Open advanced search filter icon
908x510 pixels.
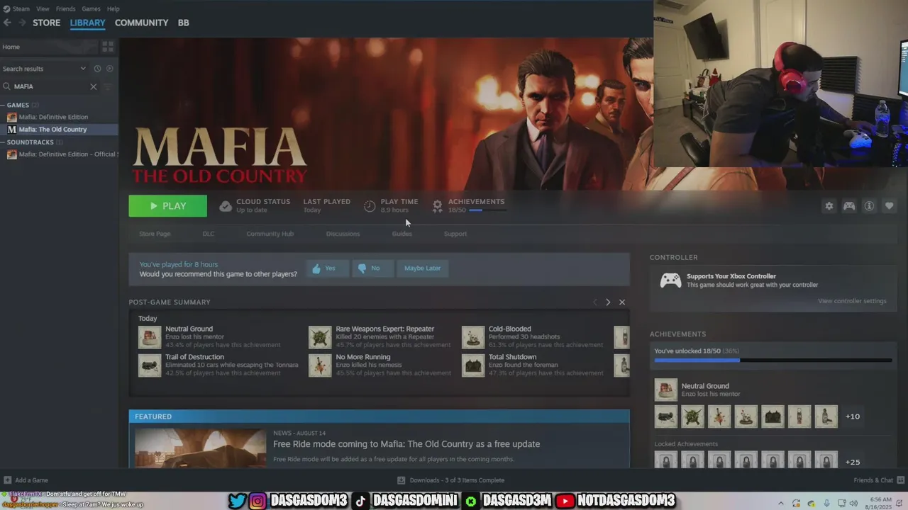108,86
